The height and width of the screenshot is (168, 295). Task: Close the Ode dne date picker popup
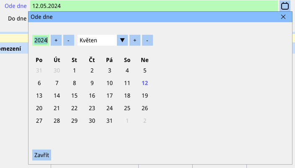[x=283, y=17]
